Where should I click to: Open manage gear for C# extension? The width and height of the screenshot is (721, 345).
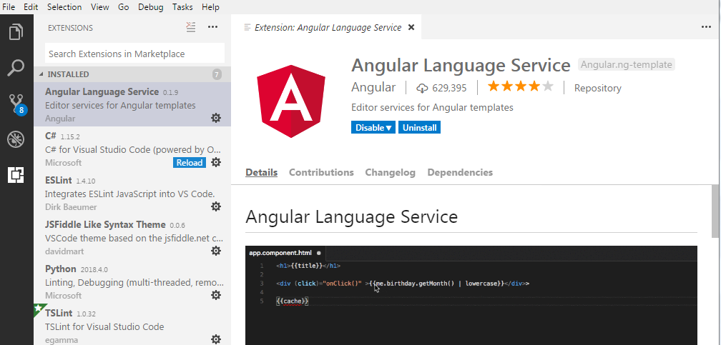coord(216,162)
